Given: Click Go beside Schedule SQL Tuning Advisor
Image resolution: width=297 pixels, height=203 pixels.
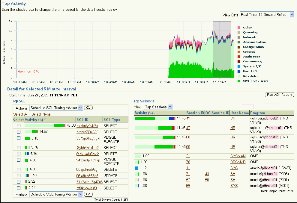Looking at the screenshot, I should (x=88, y=107).
